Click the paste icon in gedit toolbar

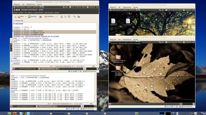pyautogui.click(x=70, y=17)
